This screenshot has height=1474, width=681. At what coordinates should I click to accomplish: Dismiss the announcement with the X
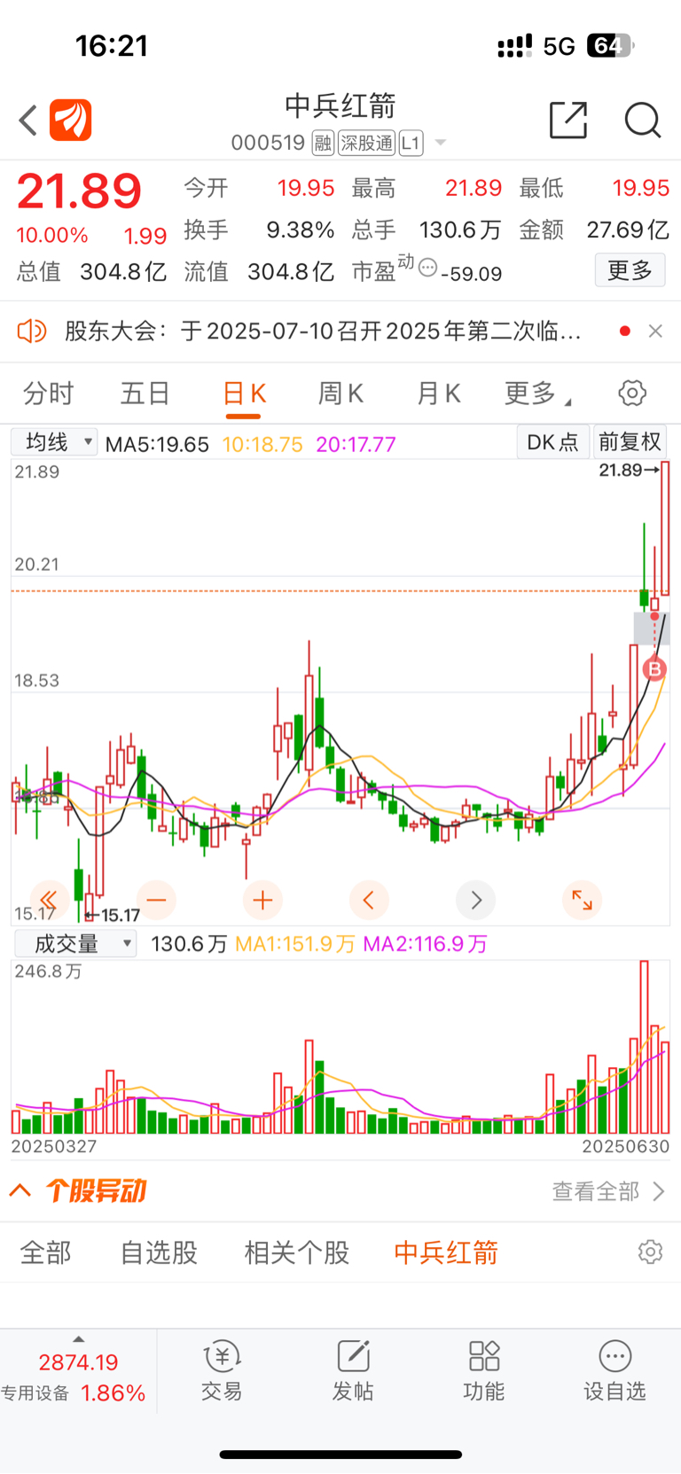click(x=655, y=331)
